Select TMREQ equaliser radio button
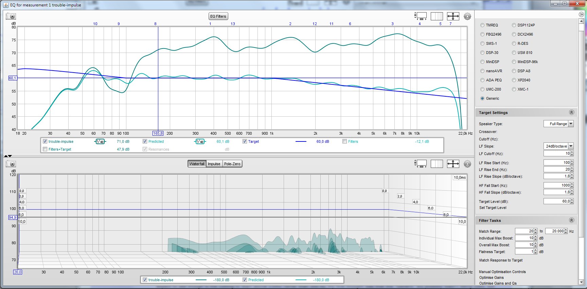This screenshot has height=289, width=587. click(x=482, y=25)
